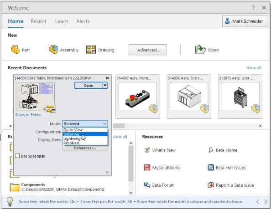The image size is (271, 209).
Task: Open What's New resource
Action: (x=160, y=150)
